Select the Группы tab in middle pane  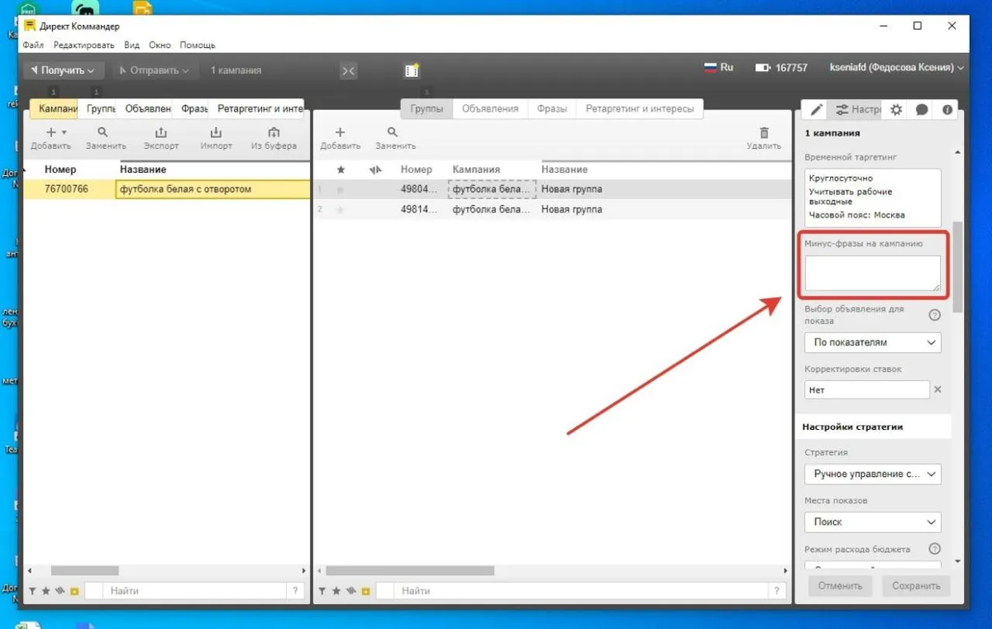click(427, 108)
